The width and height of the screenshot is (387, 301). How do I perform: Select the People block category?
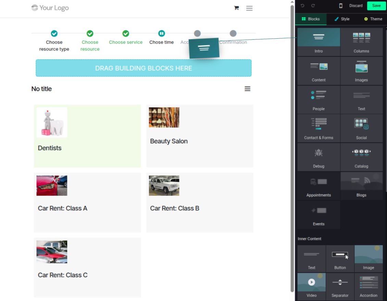(319, 100)
